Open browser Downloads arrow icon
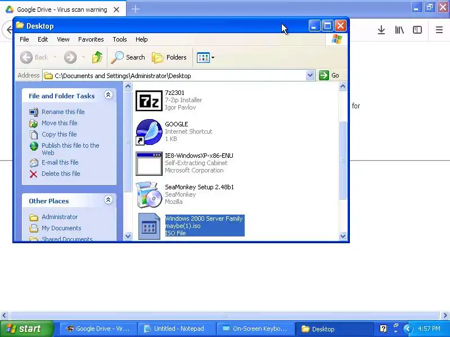The height and width of the screenshot is (337, 450). [x=381, y=30]
